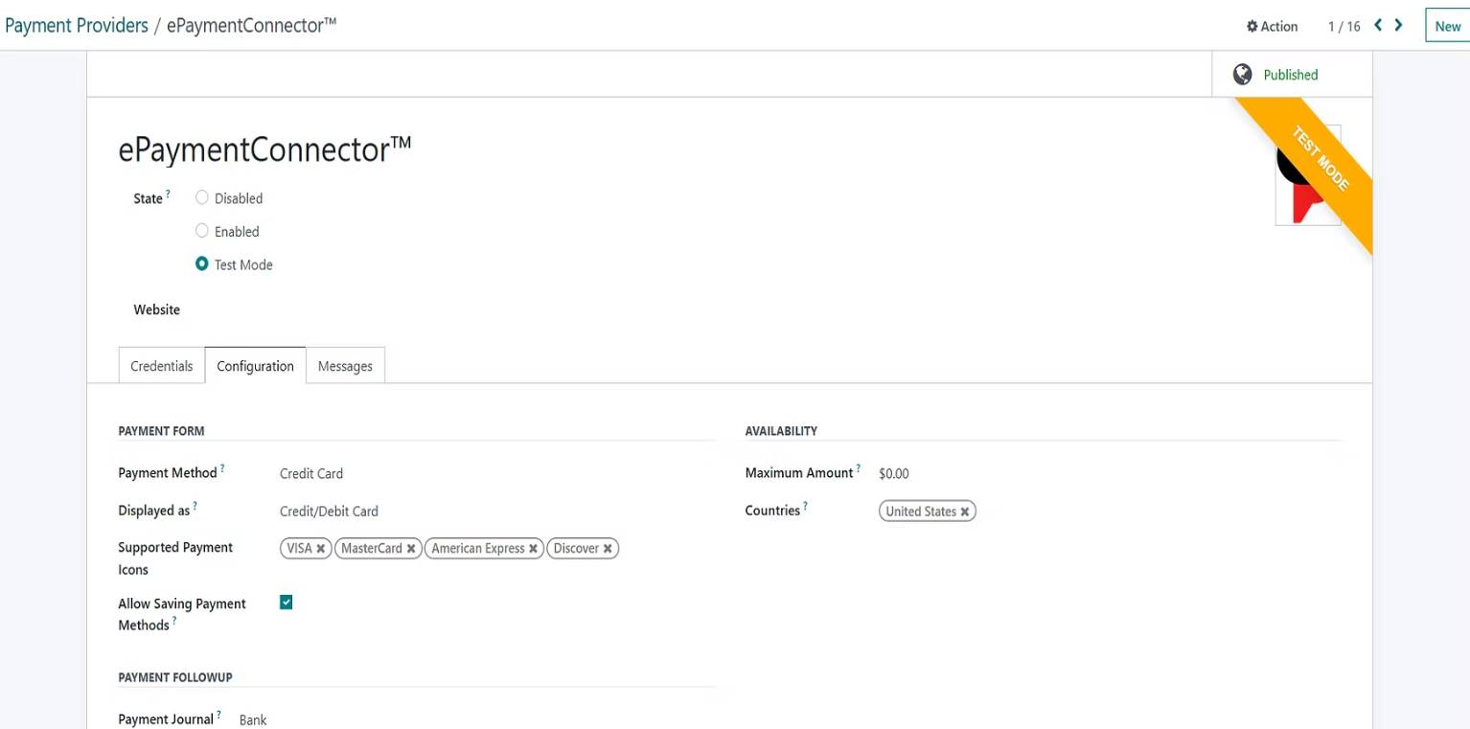Image resolution: width=1470 pixels, height=729 pixels.
Task: Switch to the Messages tab
Action: [x=345, y=366]
